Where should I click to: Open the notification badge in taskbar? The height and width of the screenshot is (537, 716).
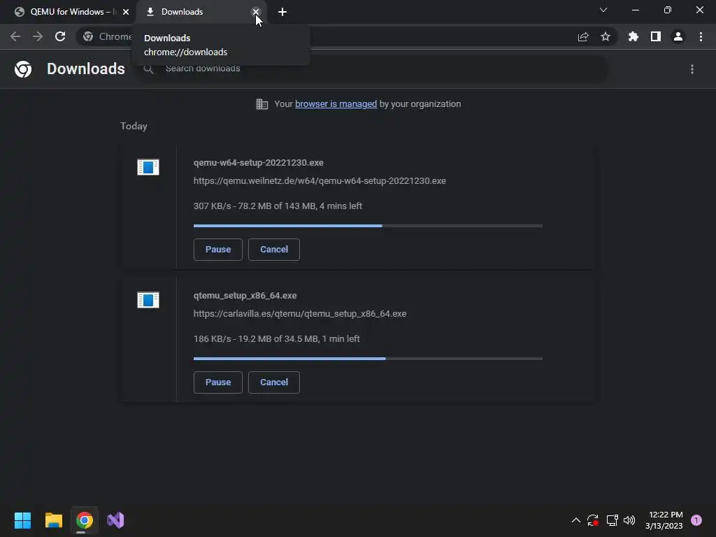tap(696, 520)
